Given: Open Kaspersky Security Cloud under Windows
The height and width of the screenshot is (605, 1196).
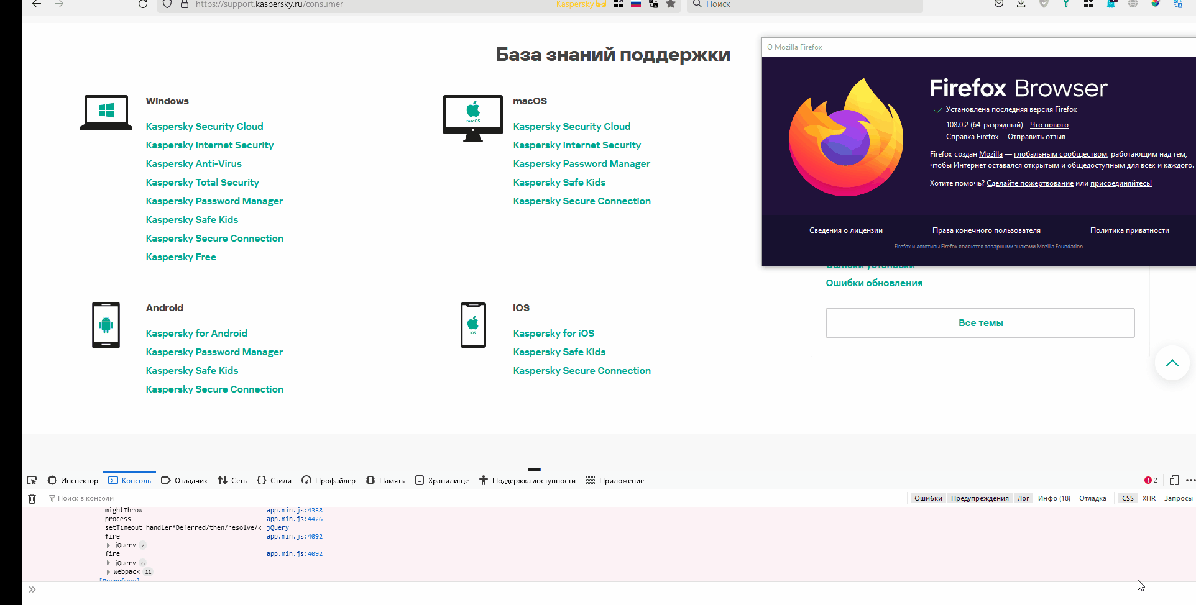Looking at the screenshot, I should 205,127.
